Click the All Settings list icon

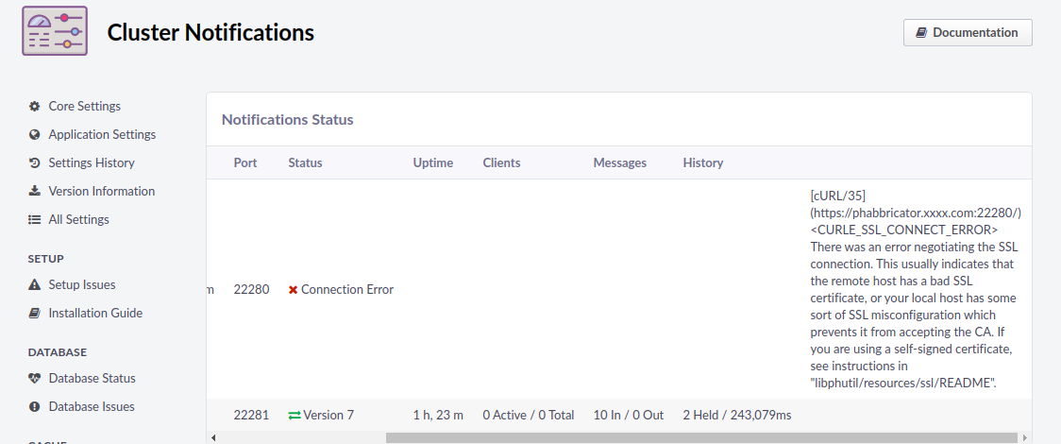click(x=35, y=220)
